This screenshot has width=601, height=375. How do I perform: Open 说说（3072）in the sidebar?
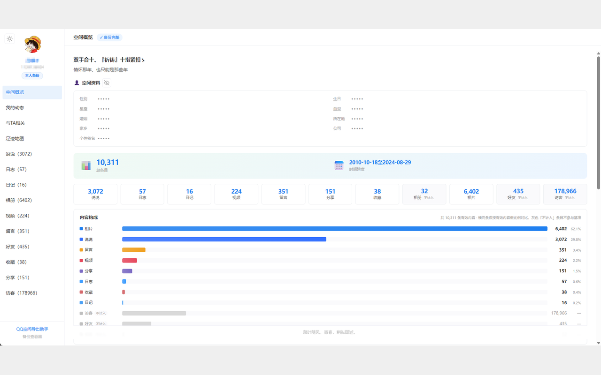click(x=32, y=154)
